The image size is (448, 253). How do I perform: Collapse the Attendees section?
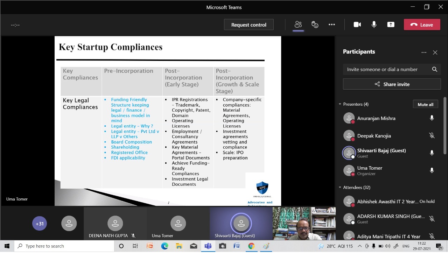pyautogui.click(x=340, y=188)
